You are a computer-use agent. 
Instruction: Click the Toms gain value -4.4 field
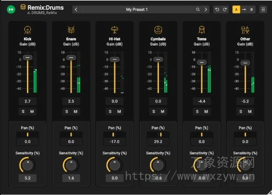pos(202,101)
